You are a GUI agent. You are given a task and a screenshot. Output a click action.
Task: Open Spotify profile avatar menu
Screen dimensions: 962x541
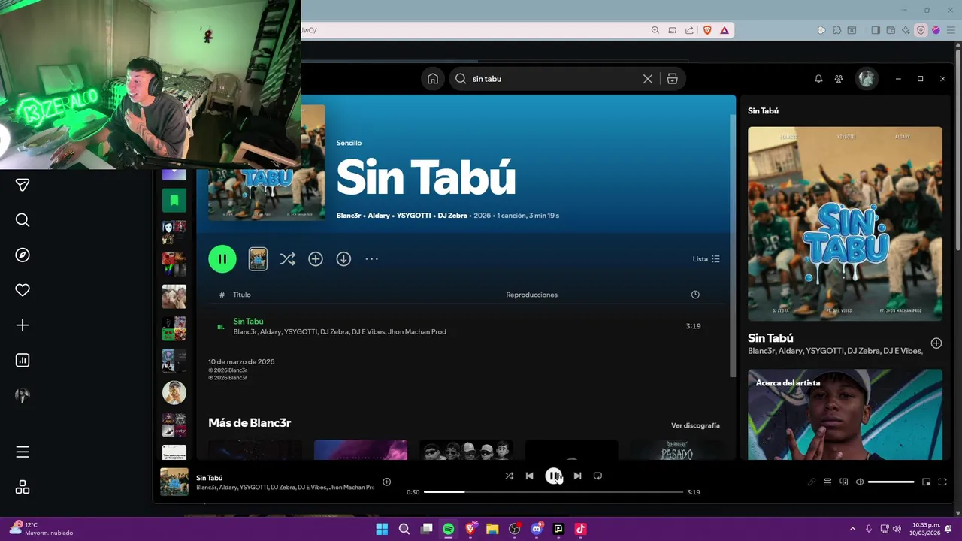click(x=867, y=78)
